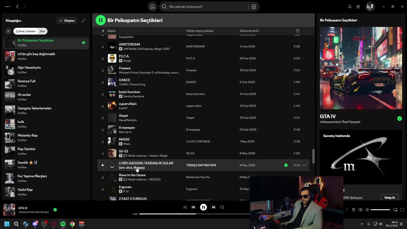Click the supervillain track thumbnail

[x=112, y=106]
